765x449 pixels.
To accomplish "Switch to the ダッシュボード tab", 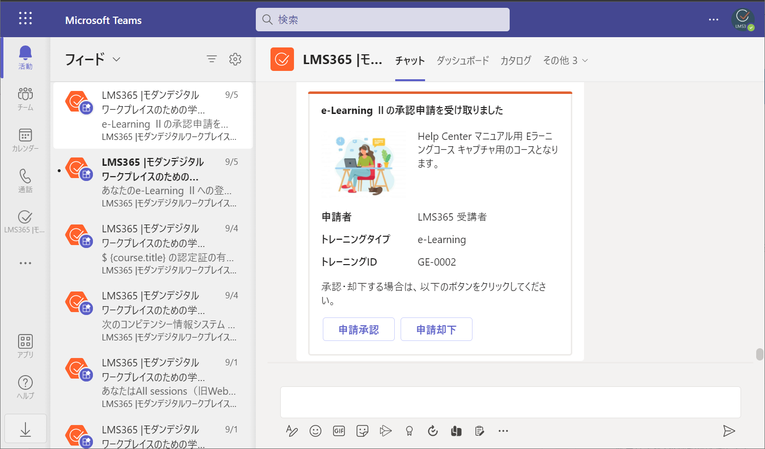I will (463, 60).
